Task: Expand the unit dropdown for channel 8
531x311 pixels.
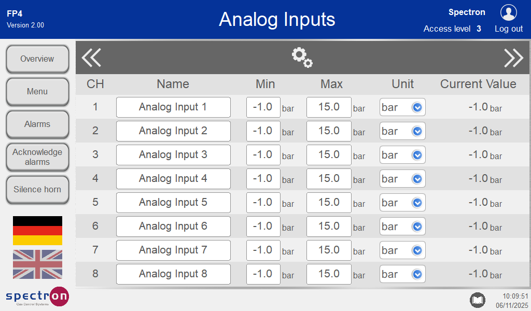Action: coord(402,274)
